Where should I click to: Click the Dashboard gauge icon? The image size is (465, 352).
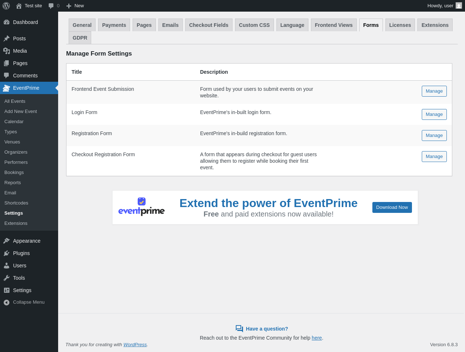click(x=7, y=22)
